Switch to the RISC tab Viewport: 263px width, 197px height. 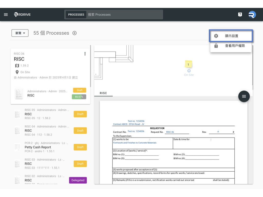pos(103,93)
